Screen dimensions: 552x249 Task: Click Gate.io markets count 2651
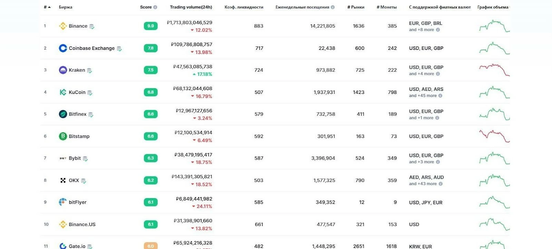pyautogui.click(x=359, y=246)
